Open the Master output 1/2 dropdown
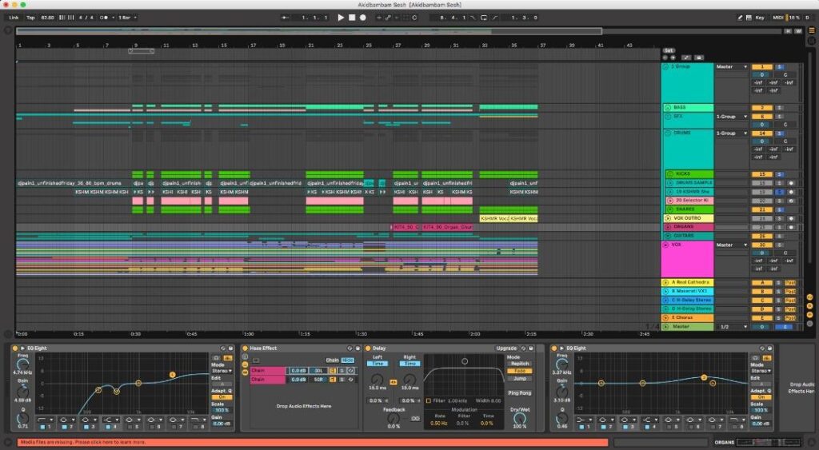This screenshot has width=819, height=450. click(x=731, y=326)
